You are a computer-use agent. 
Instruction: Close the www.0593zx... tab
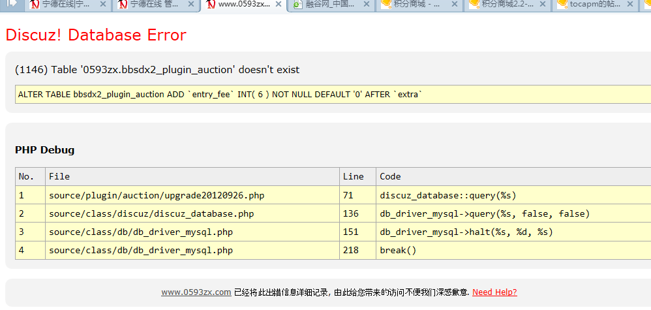coord(279,5)
